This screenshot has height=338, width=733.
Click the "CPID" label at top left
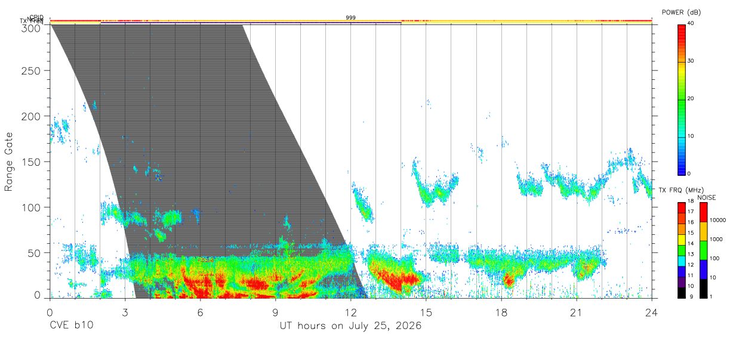tap(36, 18)
